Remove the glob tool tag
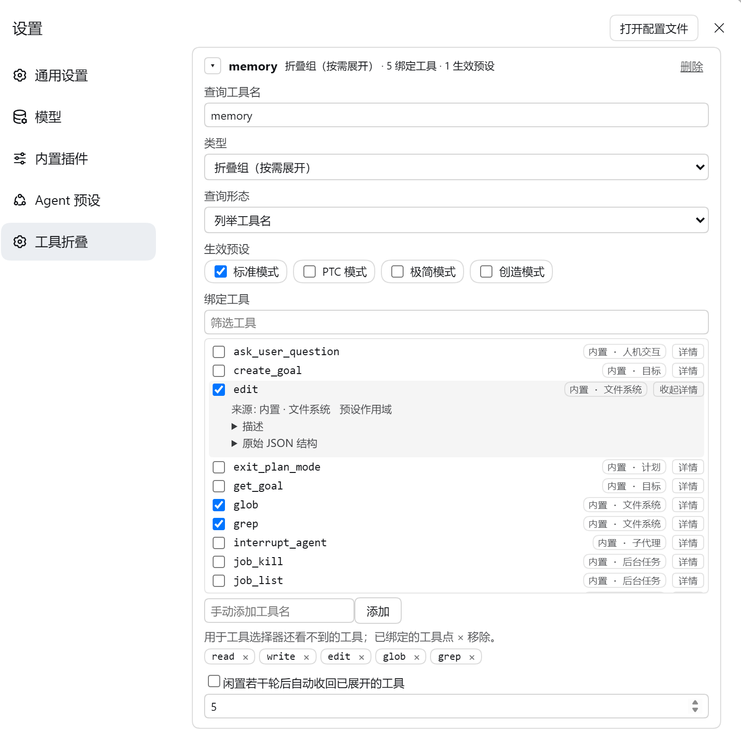Viewport: 741px width, 734px height. pos(417,657)
